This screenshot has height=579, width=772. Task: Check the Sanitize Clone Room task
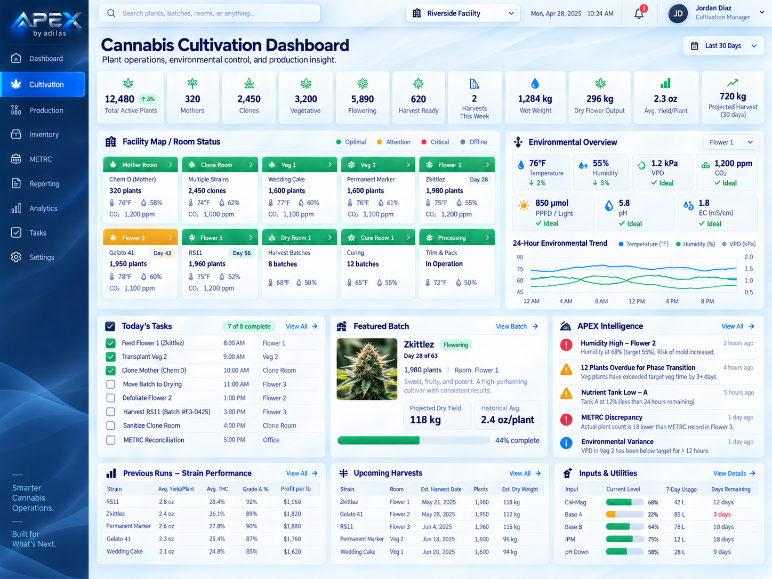click(110, 425)
